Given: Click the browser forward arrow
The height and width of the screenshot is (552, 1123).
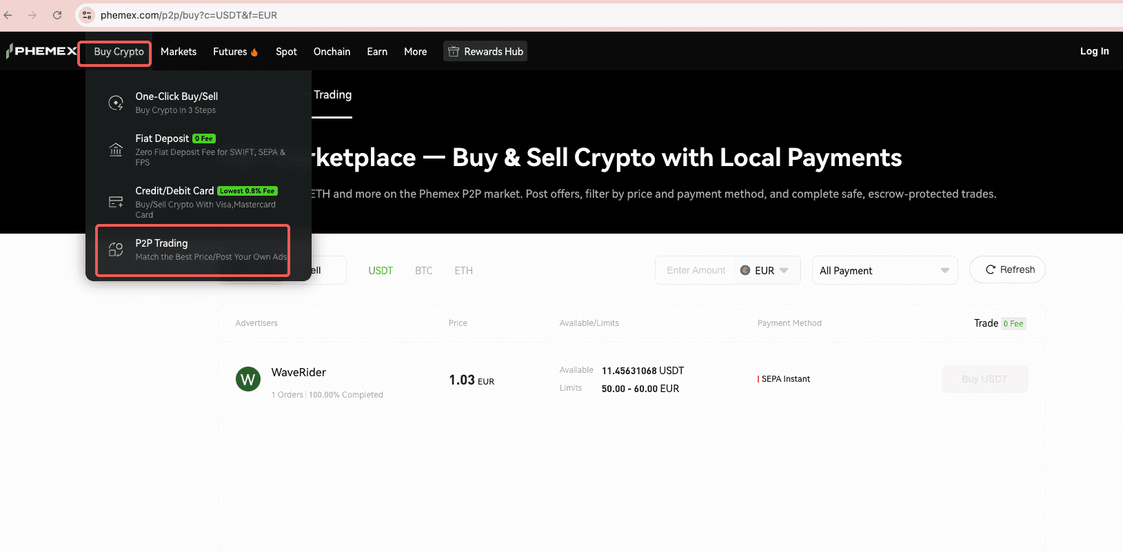Looking at the screenshot, I should click(32, 15).
